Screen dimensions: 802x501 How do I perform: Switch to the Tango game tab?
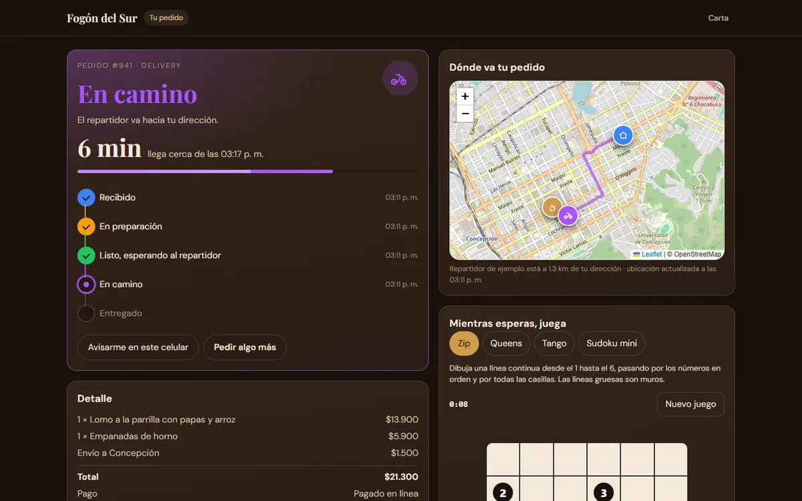[x=554, y=343]
